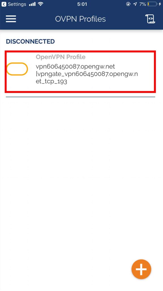Toggle the OpenVPN profile connection switch
163x291 pixels.
point(17,69)
